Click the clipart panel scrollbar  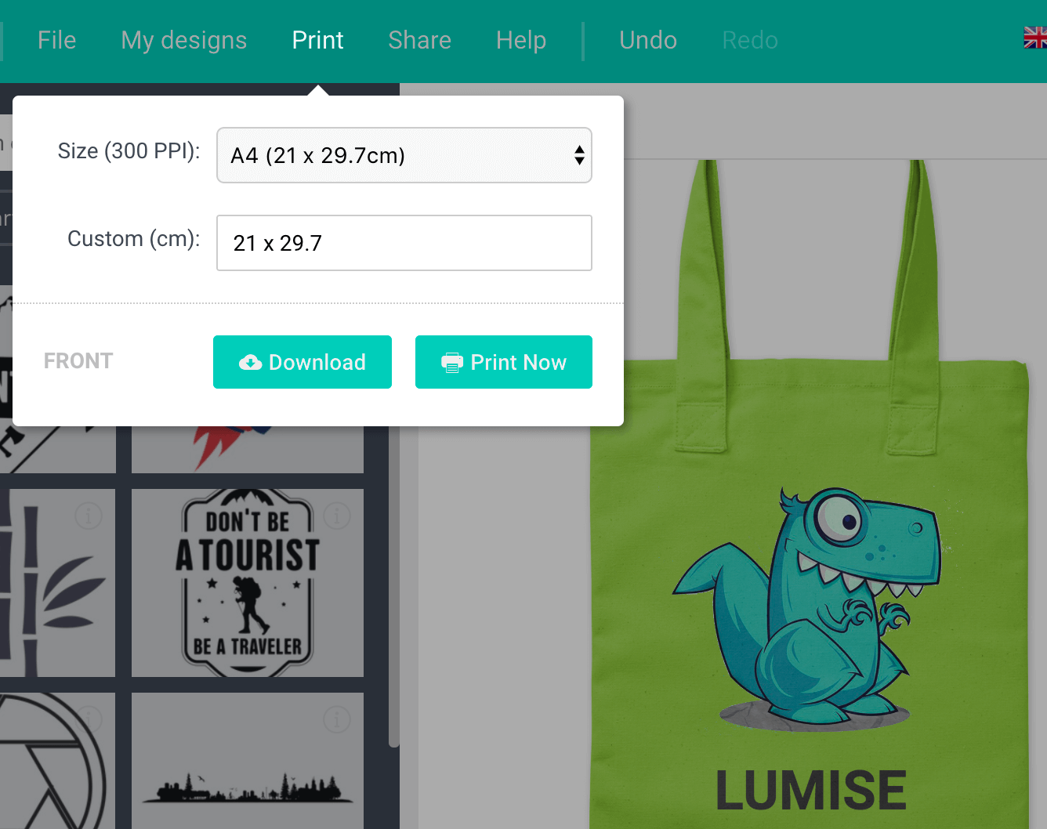394,588
